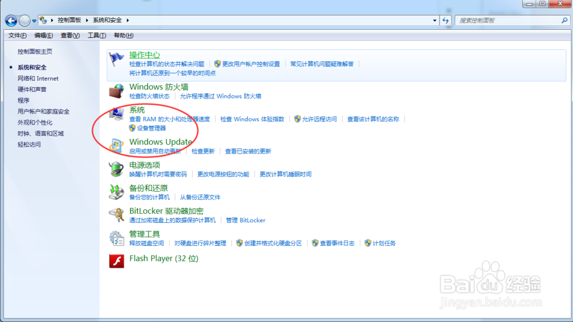Image resolution: width=573 pixels, height=322 pixels.
Task: Click the search magnifier icon
Action: (564, 21)
